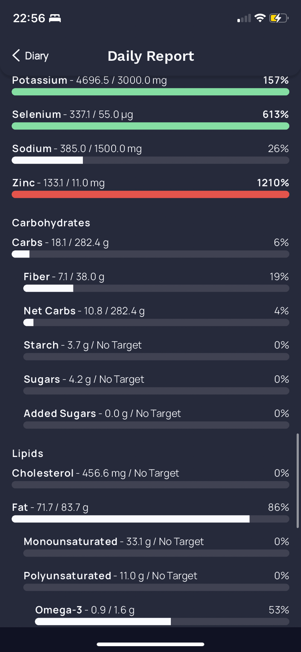
Task: Tap the back chevron icon beside Diary
Action: [x=16, y=56]
